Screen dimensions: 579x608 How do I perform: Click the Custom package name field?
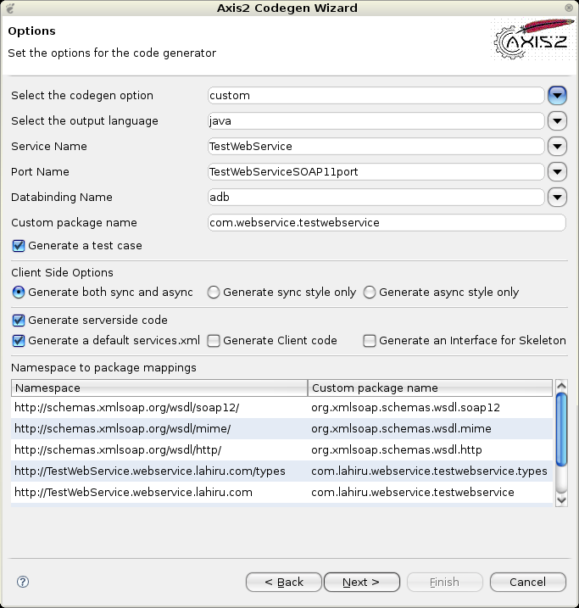point(386,222)
